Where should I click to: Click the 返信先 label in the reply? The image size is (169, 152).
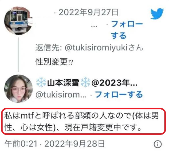click(49, 48)
